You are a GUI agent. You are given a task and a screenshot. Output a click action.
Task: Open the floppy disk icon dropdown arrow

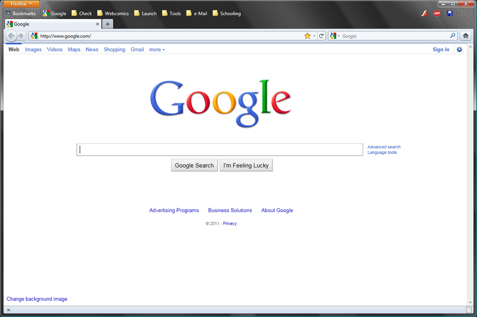click(x=456, y=13)
